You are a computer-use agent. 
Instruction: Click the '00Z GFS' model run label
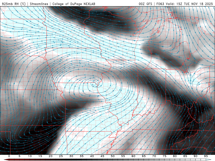(x=145, y=4)
